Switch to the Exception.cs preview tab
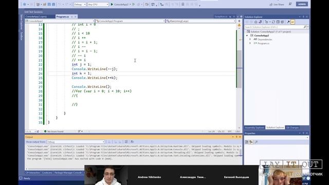 [x=221, y=16]
